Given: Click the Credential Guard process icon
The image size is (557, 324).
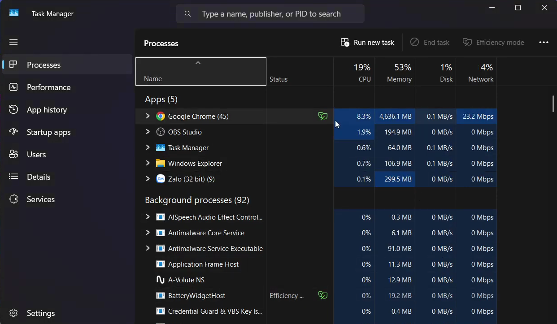Looking at the screenshot, I should (x=161, y=311).
